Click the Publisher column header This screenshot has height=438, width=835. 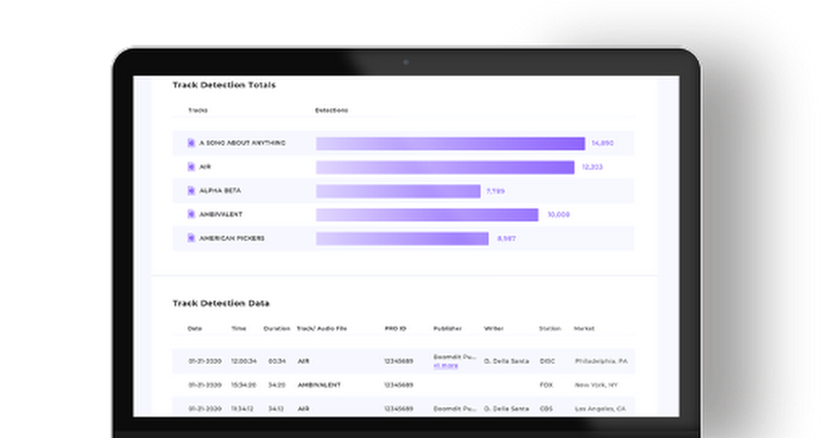click(447, 328)
